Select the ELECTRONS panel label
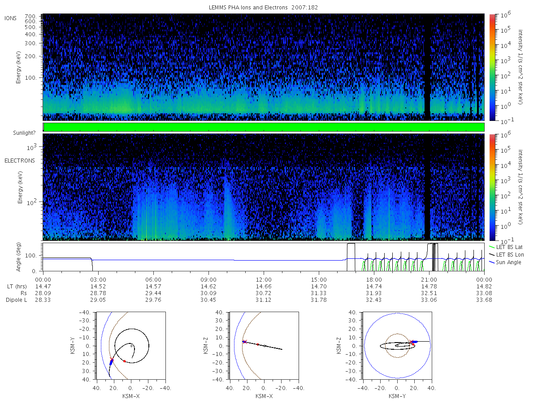The height and width of the screenshot is (403, 538). point(20,160)
